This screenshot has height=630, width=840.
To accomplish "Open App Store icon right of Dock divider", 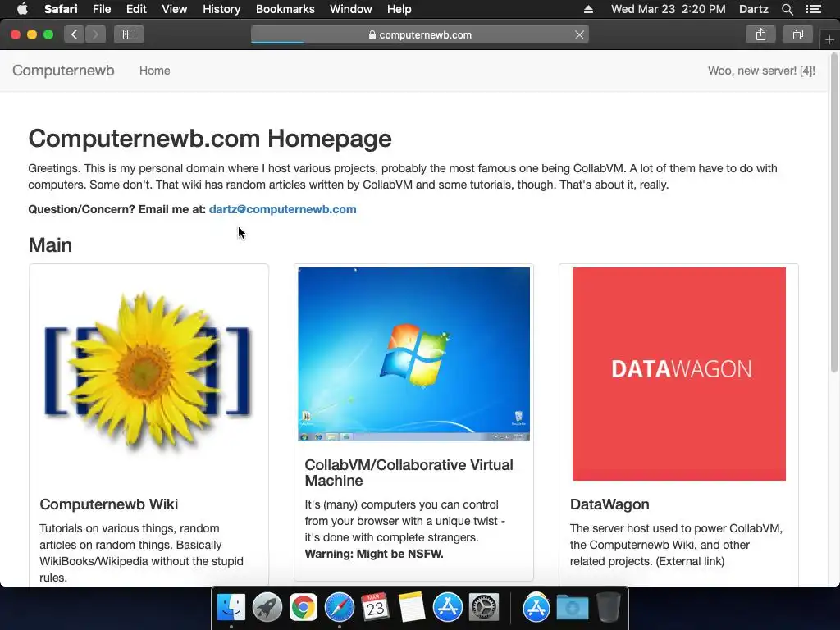I will point(536,607).
